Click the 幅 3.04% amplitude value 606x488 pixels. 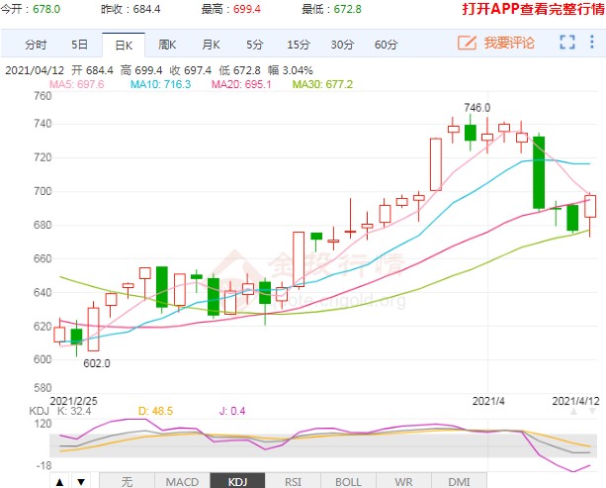coord(291,70)
